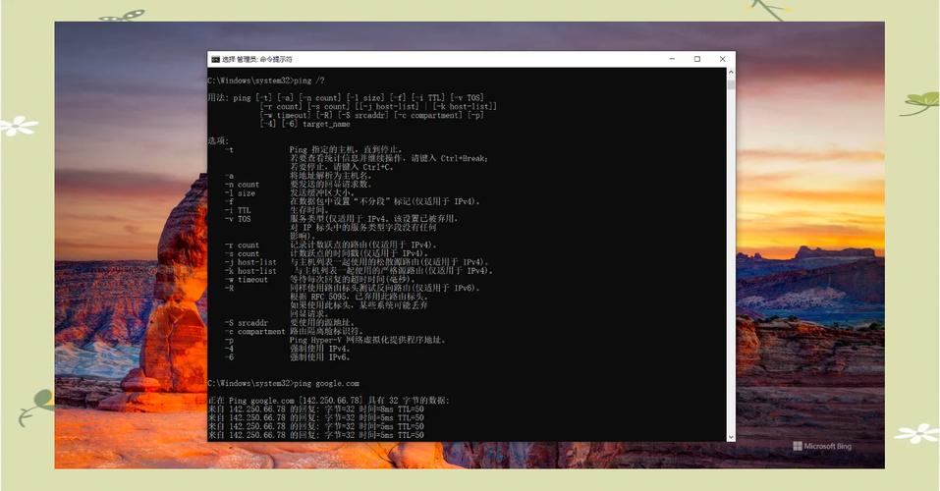Open the Command Prompt title bar system icon
940x491 pixels.
coord(215,59)
